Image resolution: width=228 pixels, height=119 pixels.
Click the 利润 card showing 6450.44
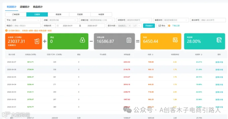(161, 41)
